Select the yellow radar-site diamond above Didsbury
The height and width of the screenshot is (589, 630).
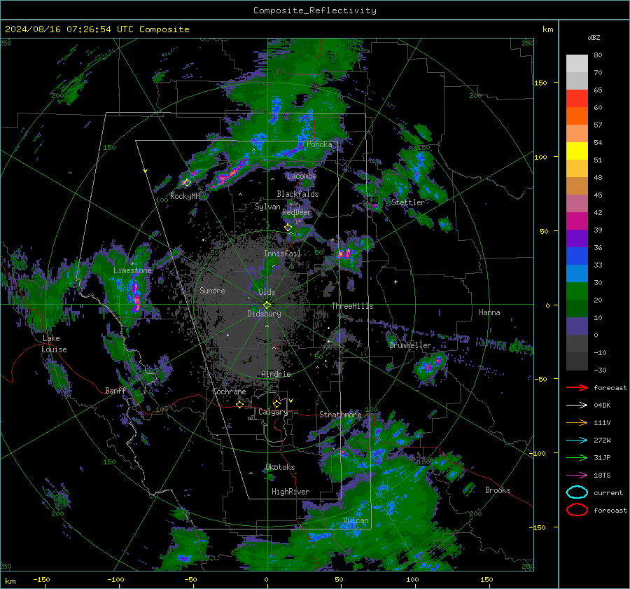[x=267, y=305]
